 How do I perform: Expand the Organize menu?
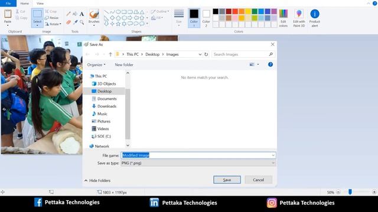[x=96, y=65]
